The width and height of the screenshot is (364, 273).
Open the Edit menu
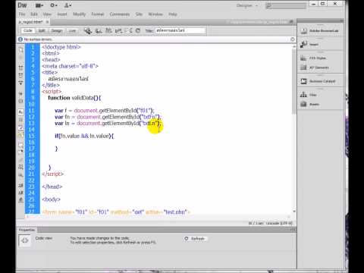[x=34, y=14]
